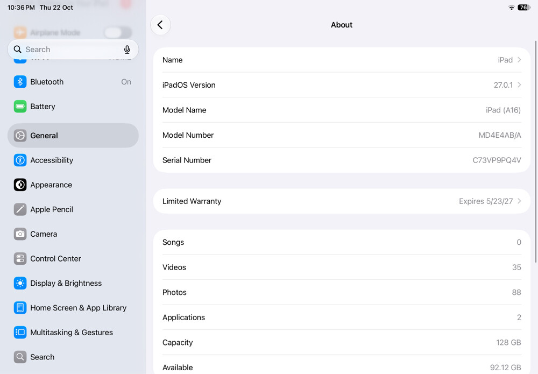The image size is (538, 374).
Task: Tap the iPadOS Version label
Action: coord(189,85)
